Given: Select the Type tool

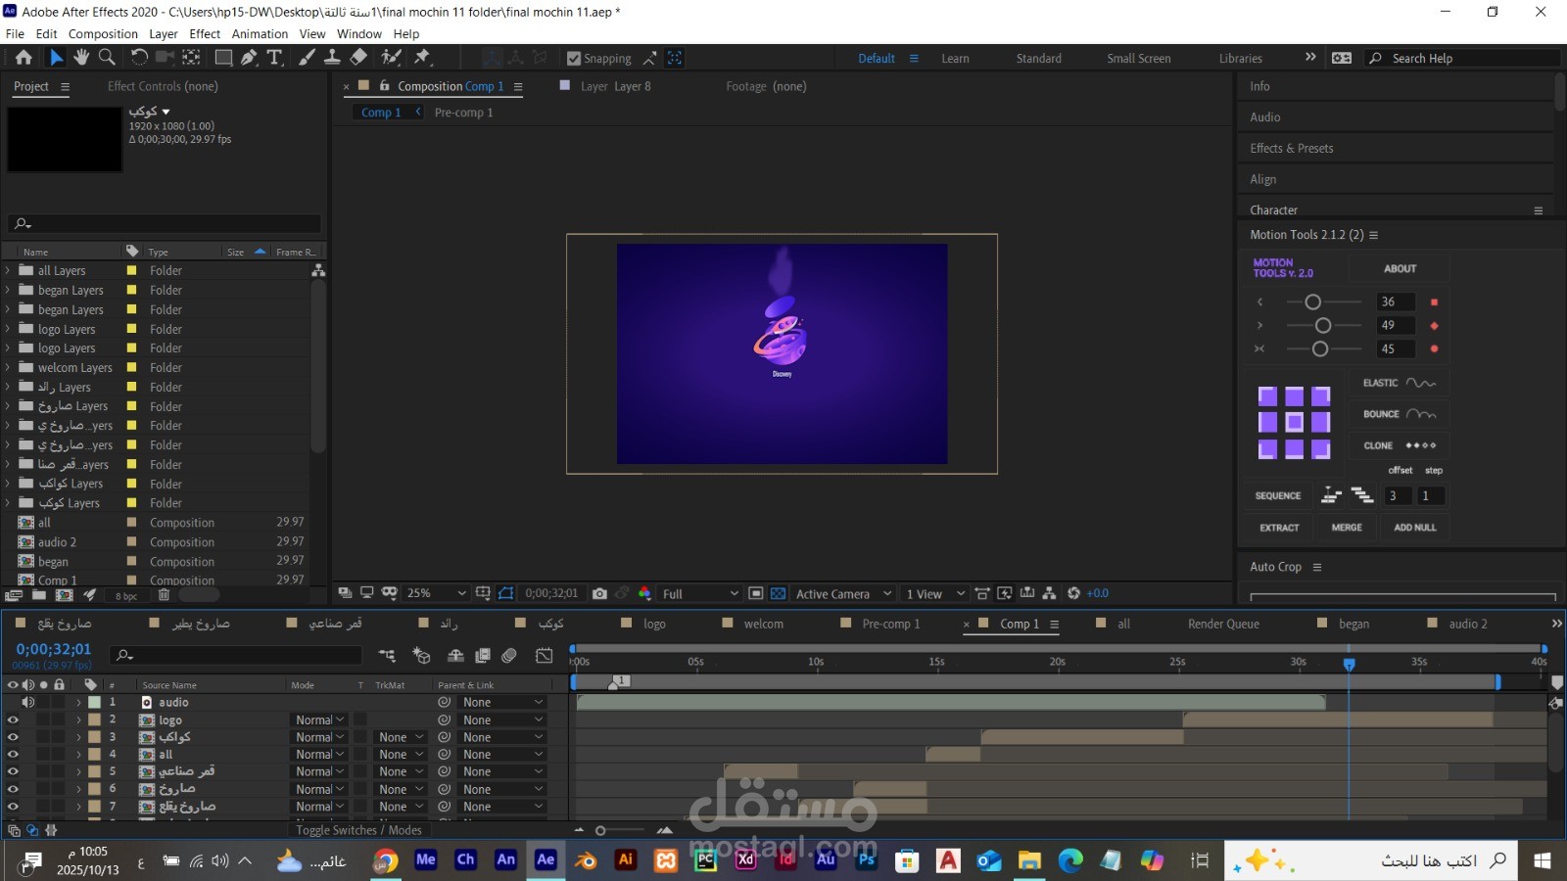Looking at the screenshot, I should (x=274, y=58).
